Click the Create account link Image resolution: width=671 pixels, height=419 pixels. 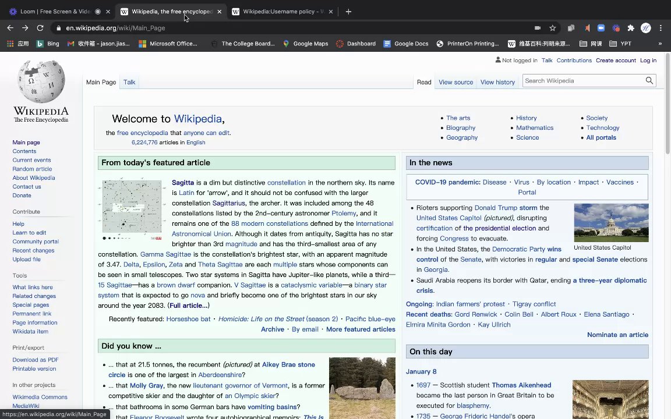[x=616, y=61]
